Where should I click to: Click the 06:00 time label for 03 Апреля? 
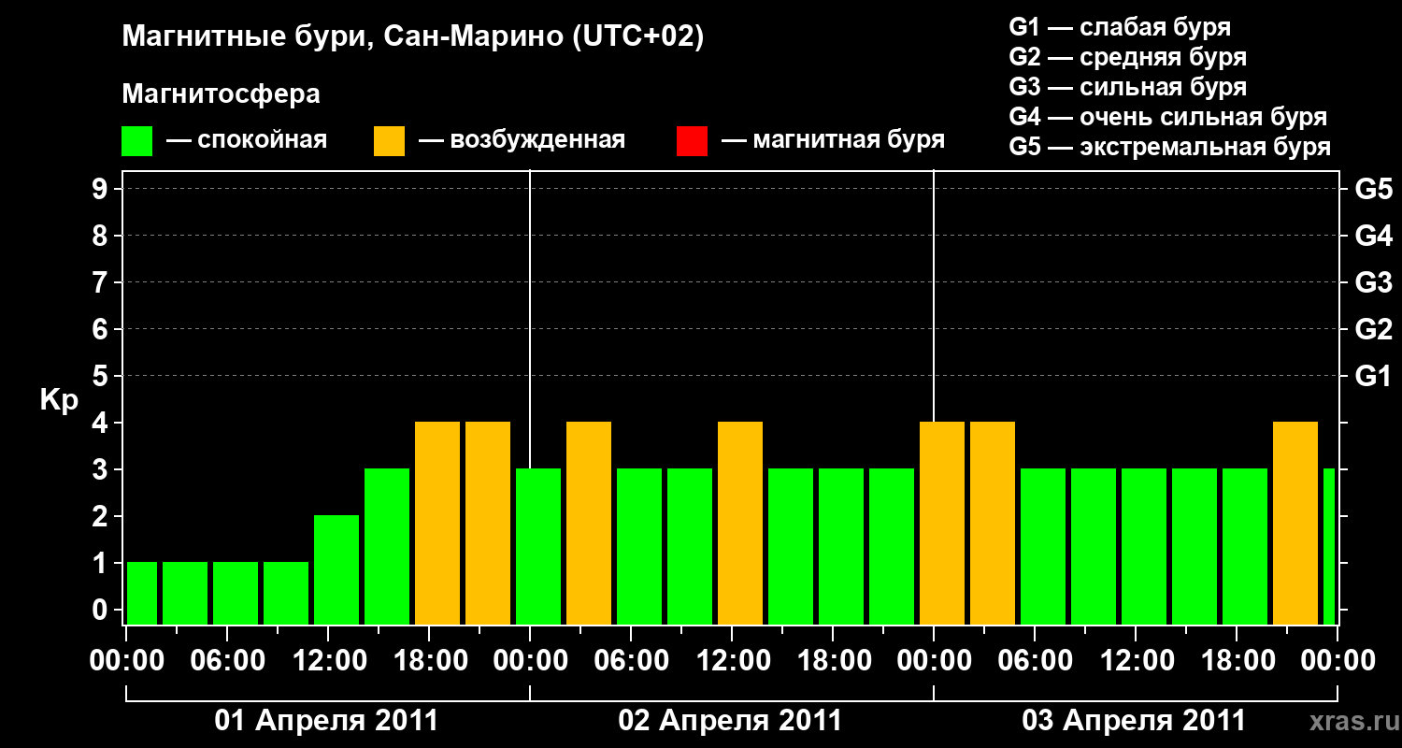[1035, 661]
